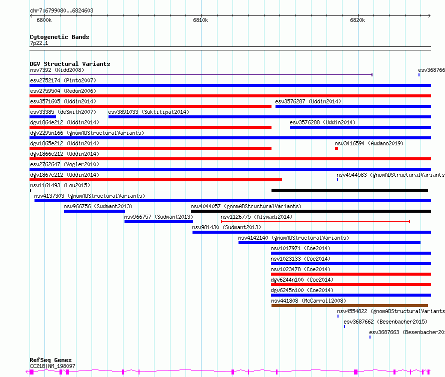Select the esv2752174 (Pinto2007) blue bar
This screenshot has height=377, width=445.
click(230, 85)
